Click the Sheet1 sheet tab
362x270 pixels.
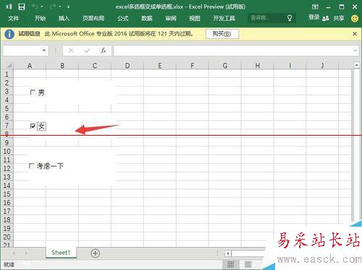61,253
